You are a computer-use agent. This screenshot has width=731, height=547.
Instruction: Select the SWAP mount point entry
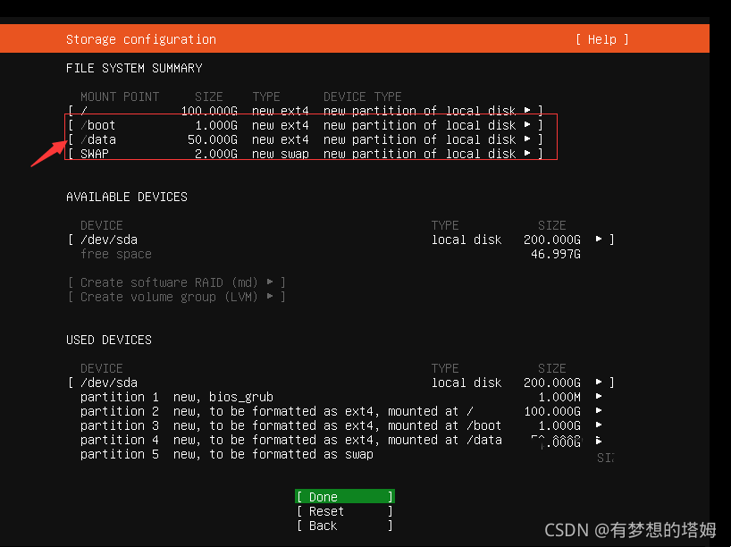(306, 154)
